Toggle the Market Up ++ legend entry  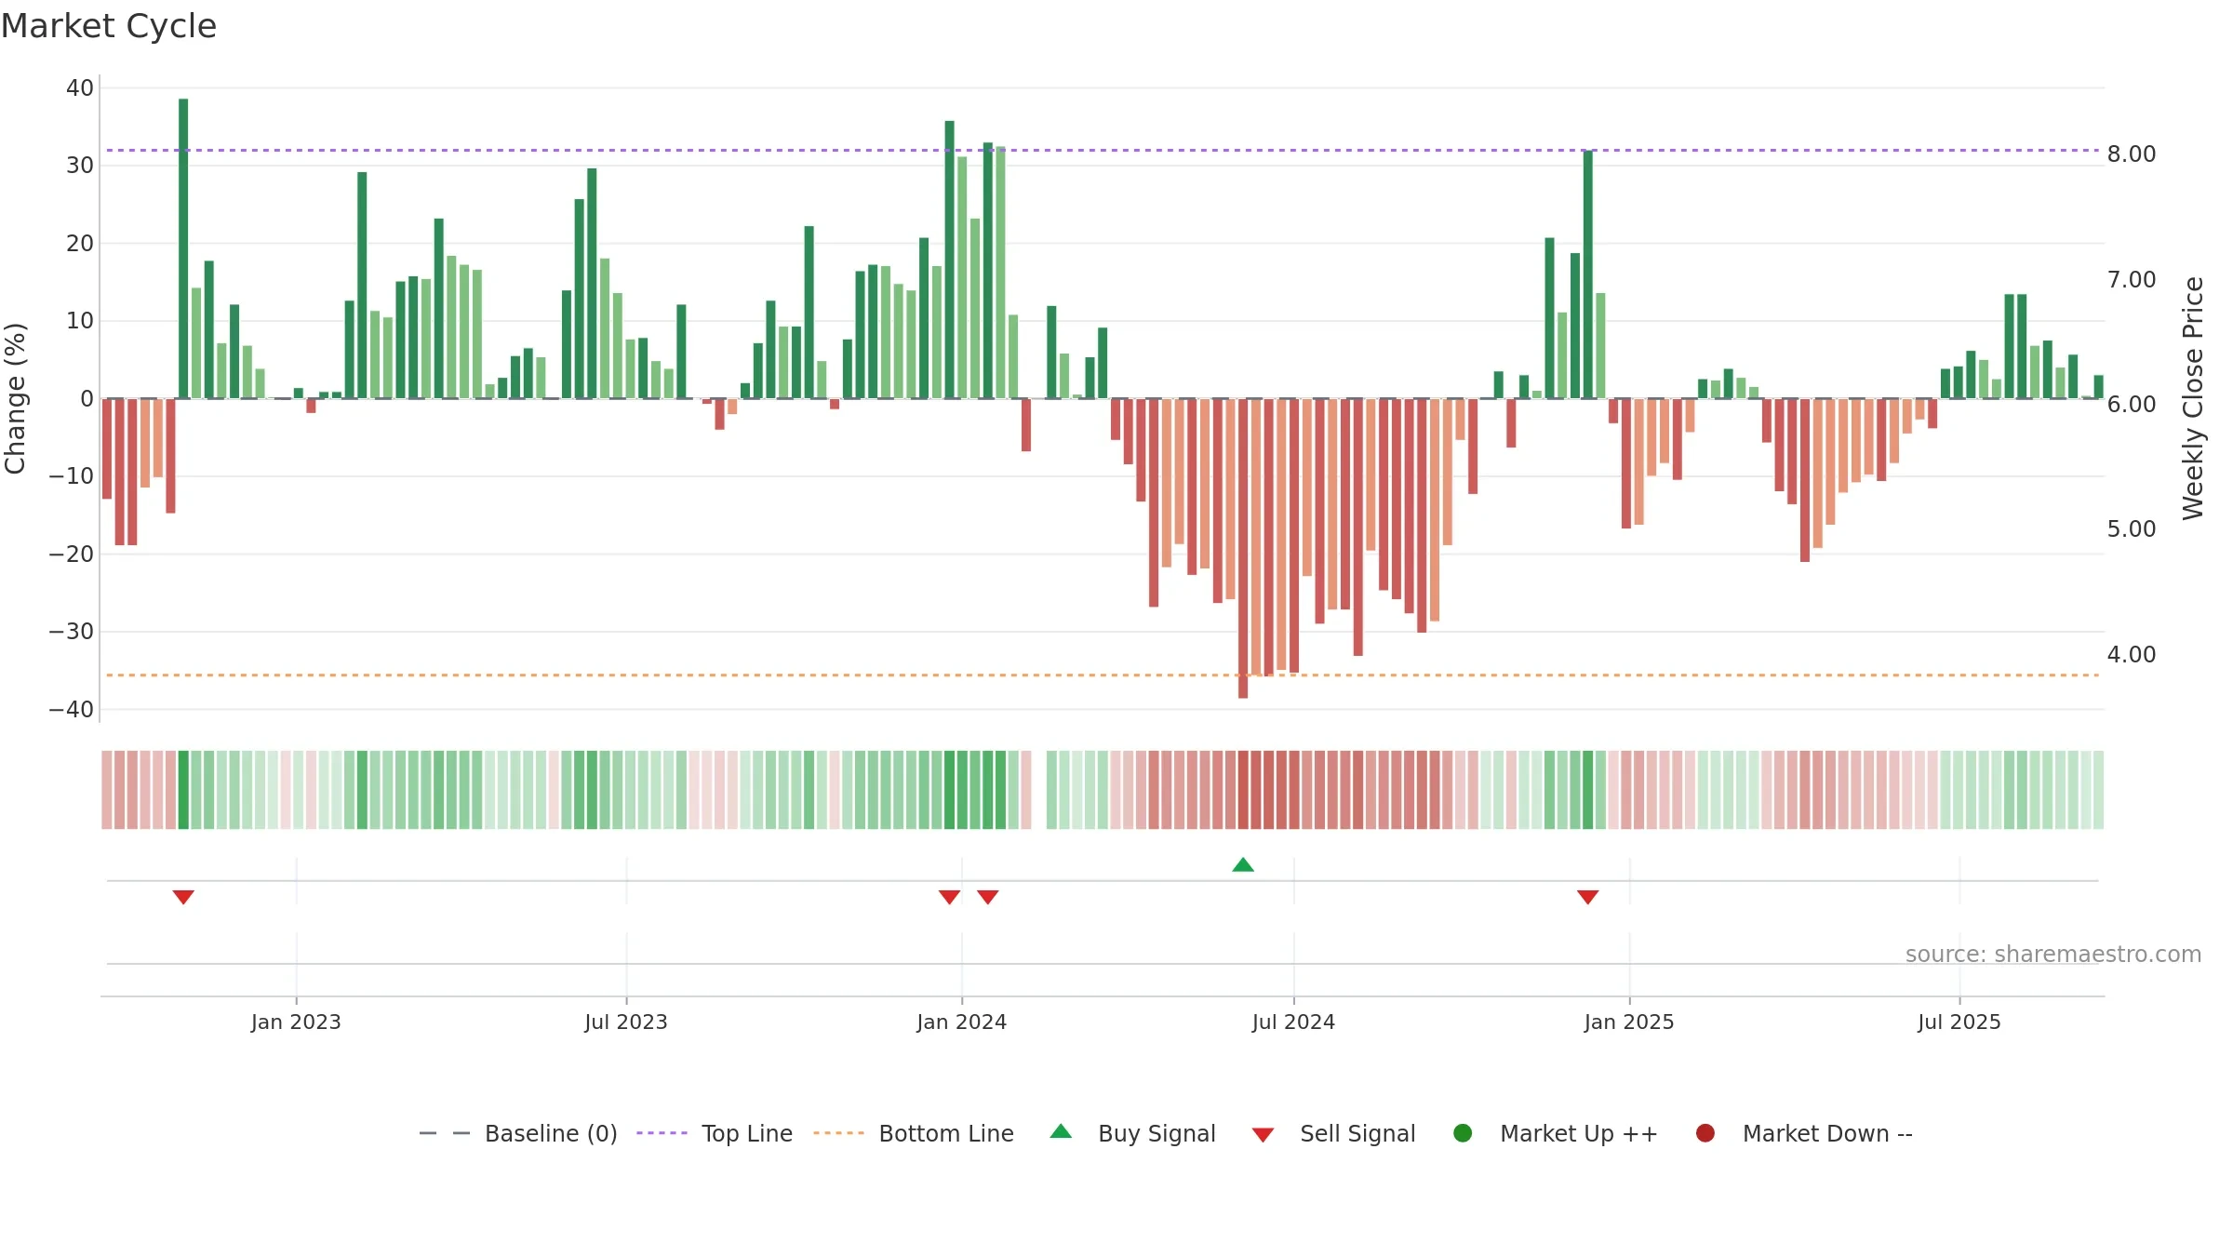tap(1556, 1133)
